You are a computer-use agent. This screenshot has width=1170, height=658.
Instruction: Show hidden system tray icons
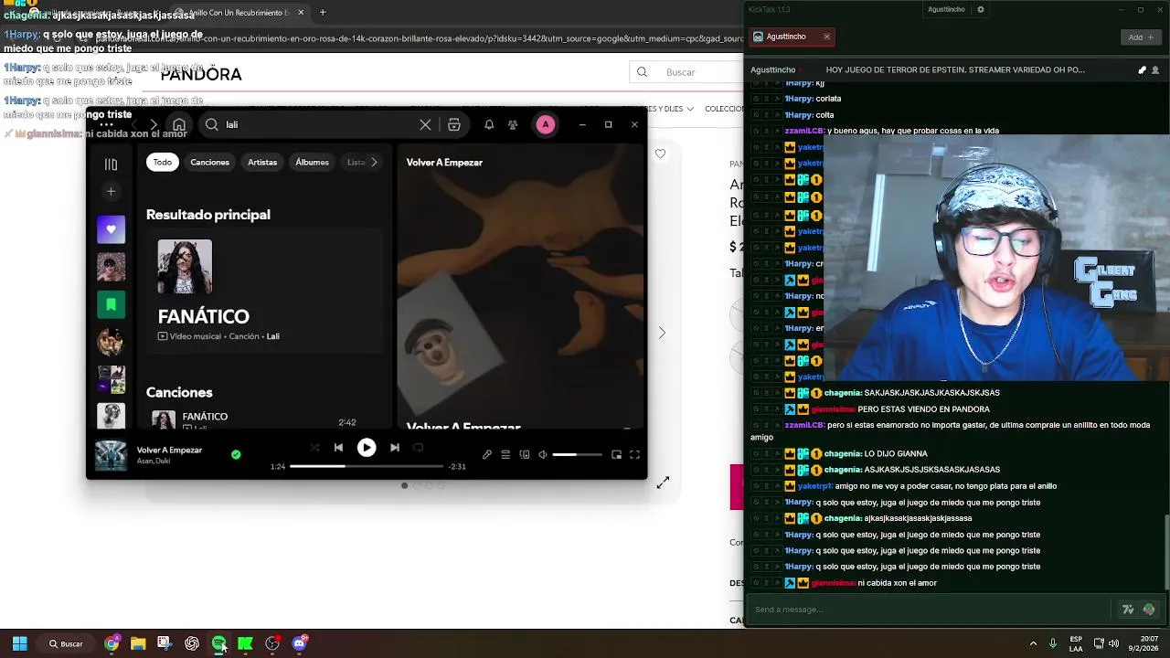pyautogui.click(x=1033, y=643)
